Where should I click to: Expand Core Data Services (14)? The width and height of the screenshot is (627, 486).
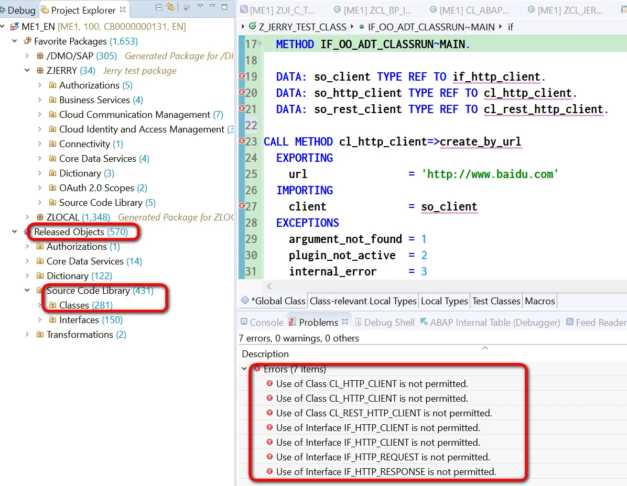(27, 261)
